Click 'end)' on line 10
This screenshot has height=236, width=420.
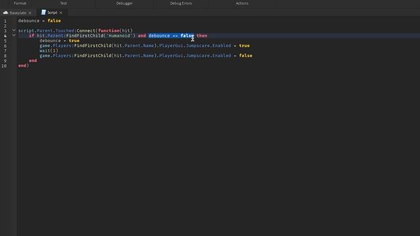click(x=24, y=66)
